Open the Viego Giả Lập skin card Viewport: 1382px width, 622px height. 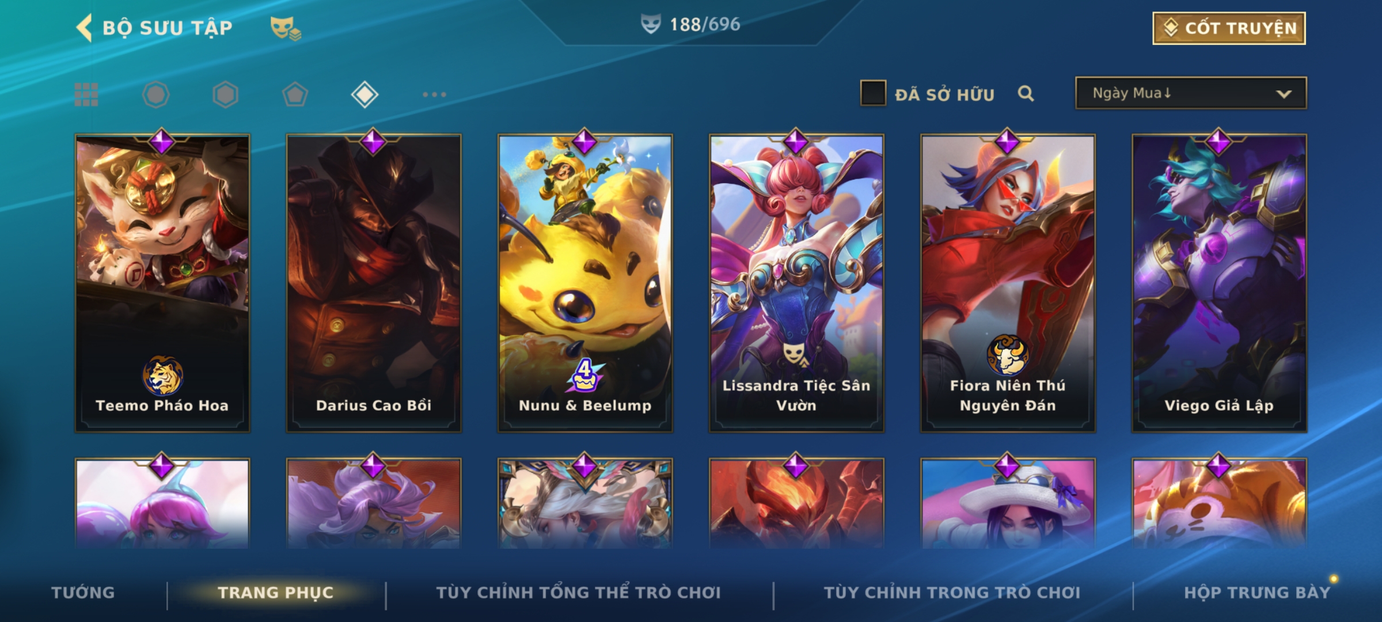coord(1219,283)
